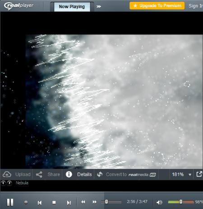203x209 pixels.
Task: Click the record dot button
Action: coord(26,202)
